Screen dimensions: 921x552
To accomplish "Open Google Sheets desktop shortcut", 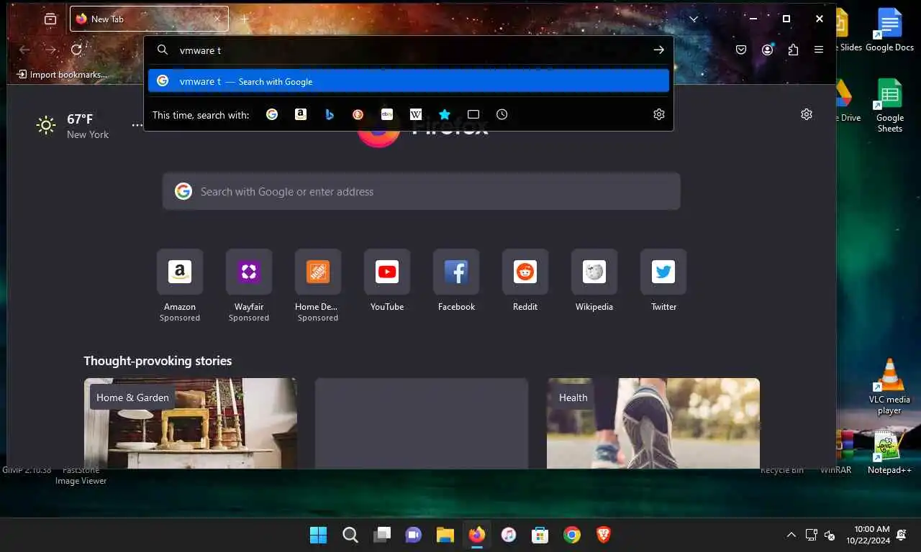I will [889, 106].
